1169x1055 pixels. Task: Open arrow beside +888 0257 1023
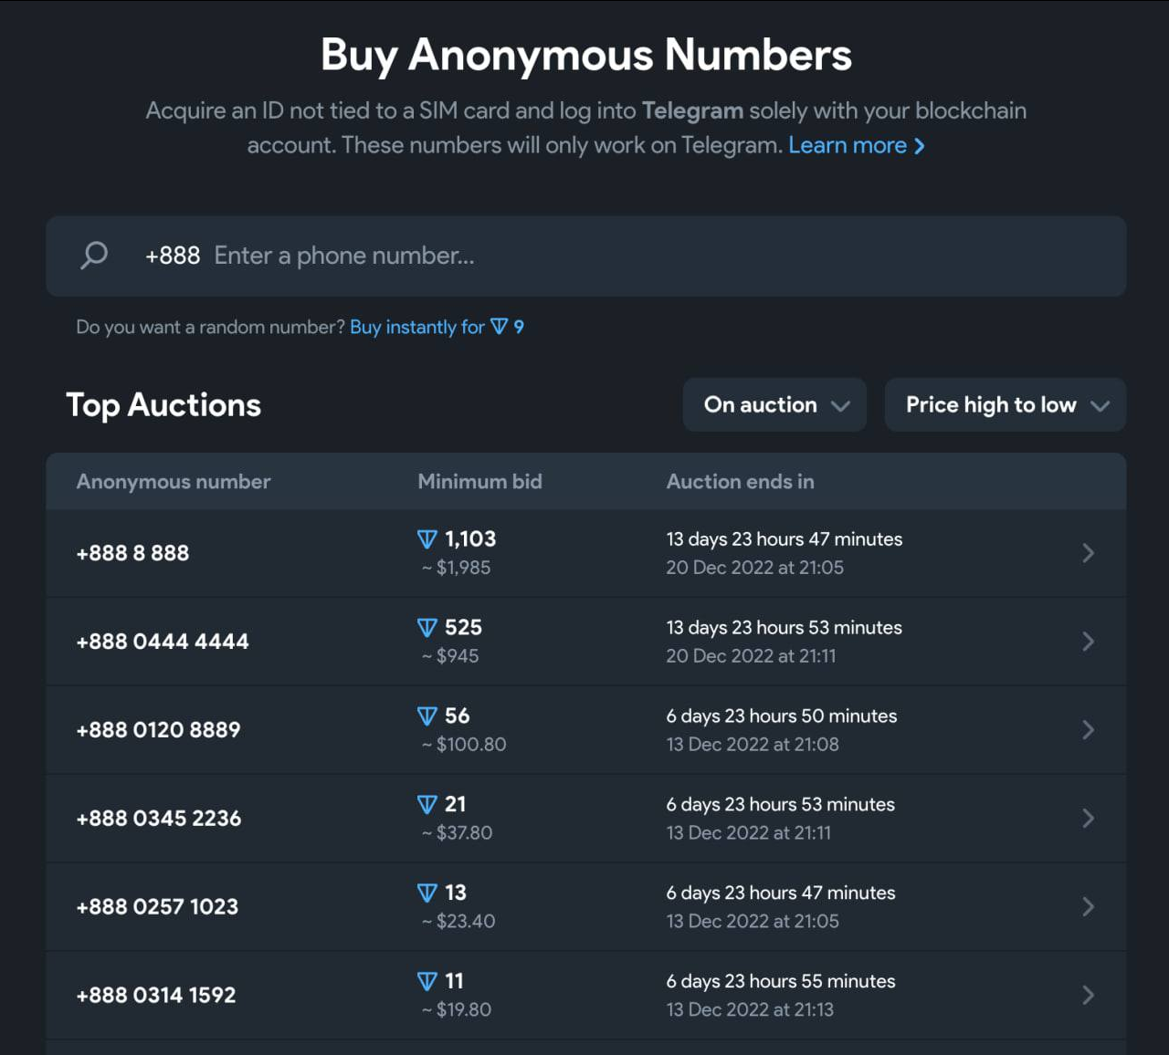[x=1087, y=907]
